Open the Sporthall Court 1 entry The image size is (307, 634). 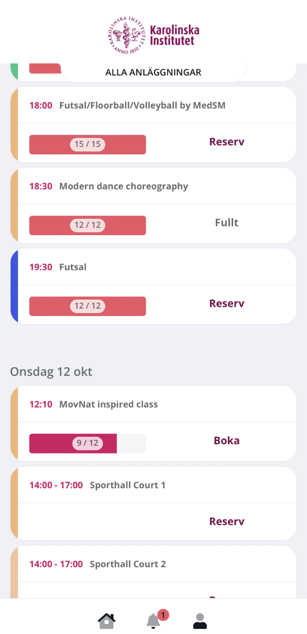click(128, 485)
